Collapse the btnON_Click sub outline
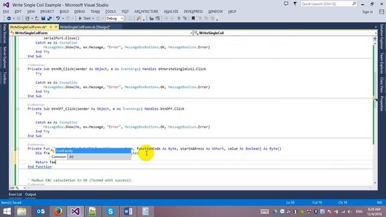This screenshot has height=217, width=386. pyautogui.click(x=18, y=69)
